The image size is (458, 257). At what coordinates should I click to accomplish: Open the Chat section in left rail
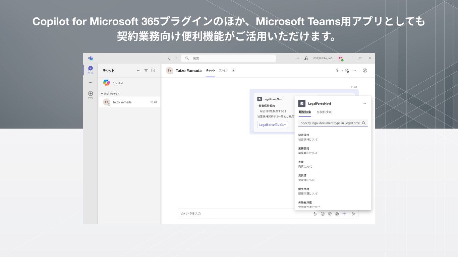pyautogui.click(x=90, y=70)
